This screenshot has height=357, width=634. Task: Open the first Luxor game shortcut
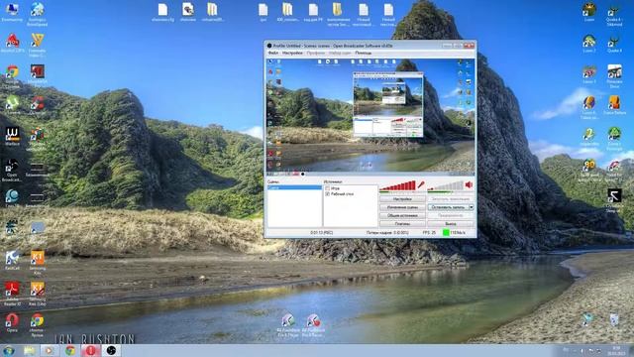(x=589, y=12)
